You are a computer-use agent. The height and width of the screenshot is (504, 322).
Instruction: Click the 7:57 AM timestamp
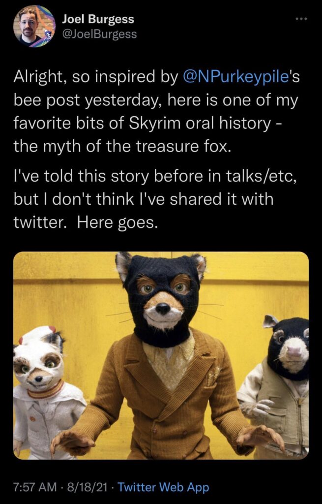tap(35, 487)
